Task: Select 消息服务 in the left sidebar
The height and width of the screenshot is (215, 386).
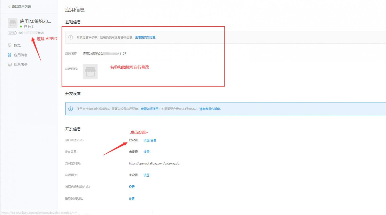Action: click(20, 64)
